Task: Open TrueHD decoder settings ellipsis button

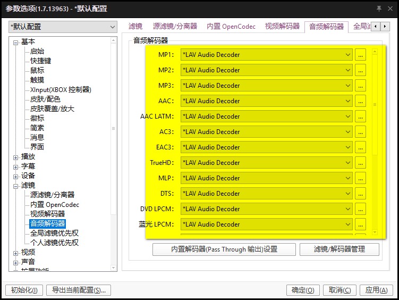Action: click(360, 162)
